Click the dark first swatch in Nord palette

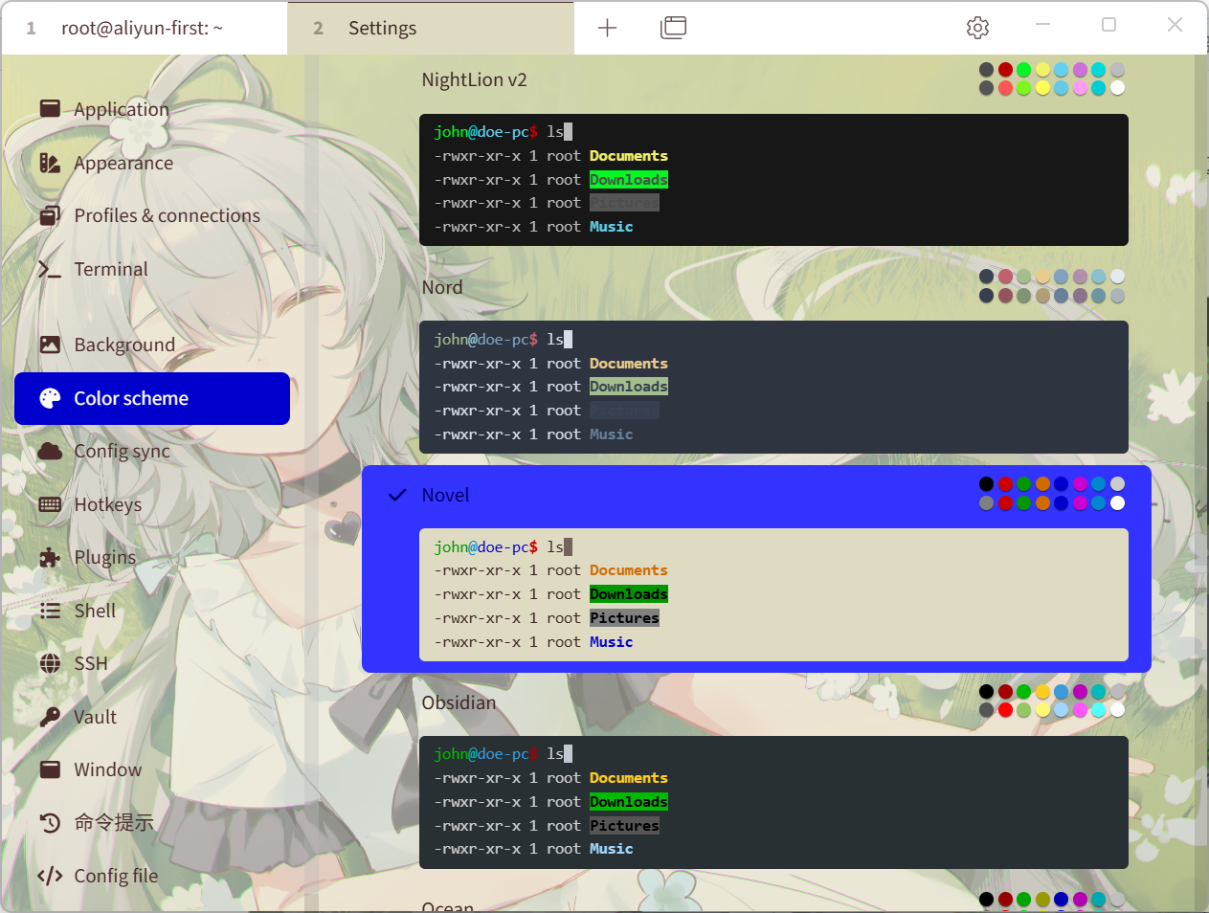point(987,277)
